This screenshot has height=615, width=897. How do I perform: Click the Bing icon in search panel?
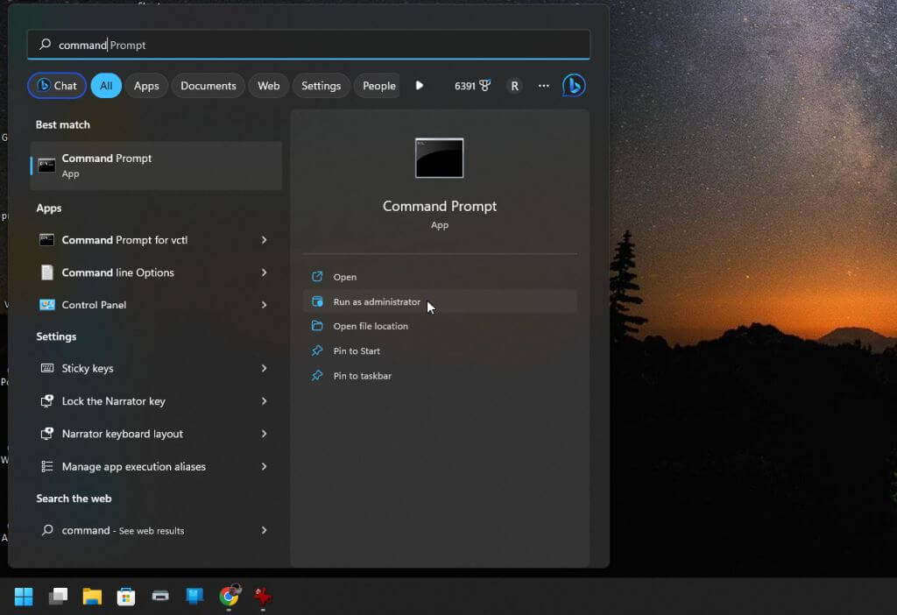tap(574, 86)
